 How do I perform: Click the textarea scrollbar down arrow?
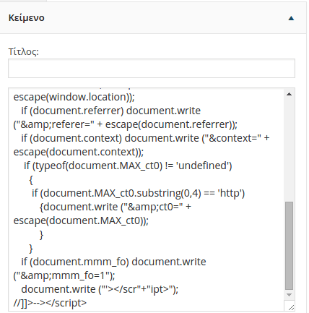tap(290, 295)
